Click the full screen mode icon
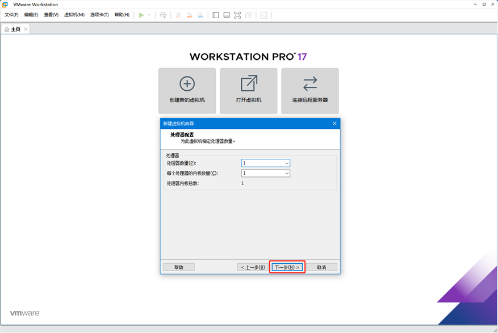498x333 pixels. point(237,15)
